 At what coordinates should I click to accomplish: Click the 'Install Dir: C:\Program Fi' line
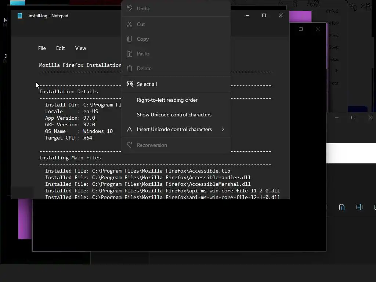pos(83,105)
